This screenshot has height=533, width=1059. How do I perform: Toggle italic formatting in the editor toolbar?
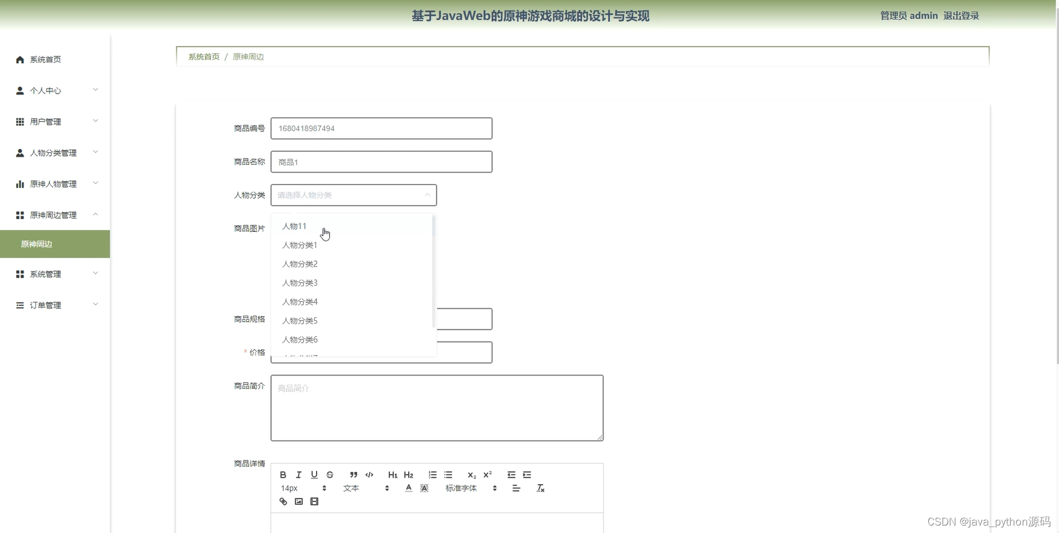pos(298,475)
